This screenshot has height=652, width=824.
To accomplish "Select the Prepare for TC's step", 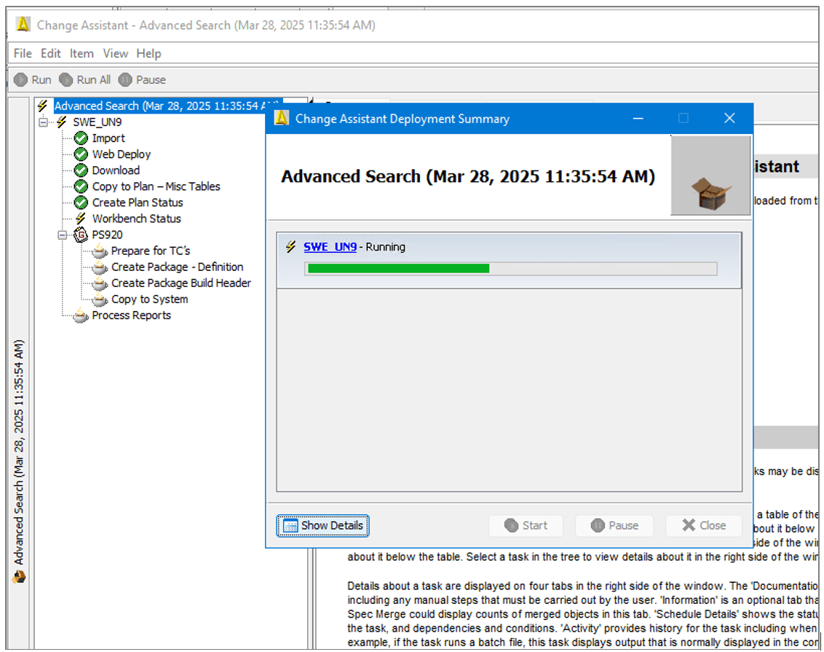I will click(150, 251).
